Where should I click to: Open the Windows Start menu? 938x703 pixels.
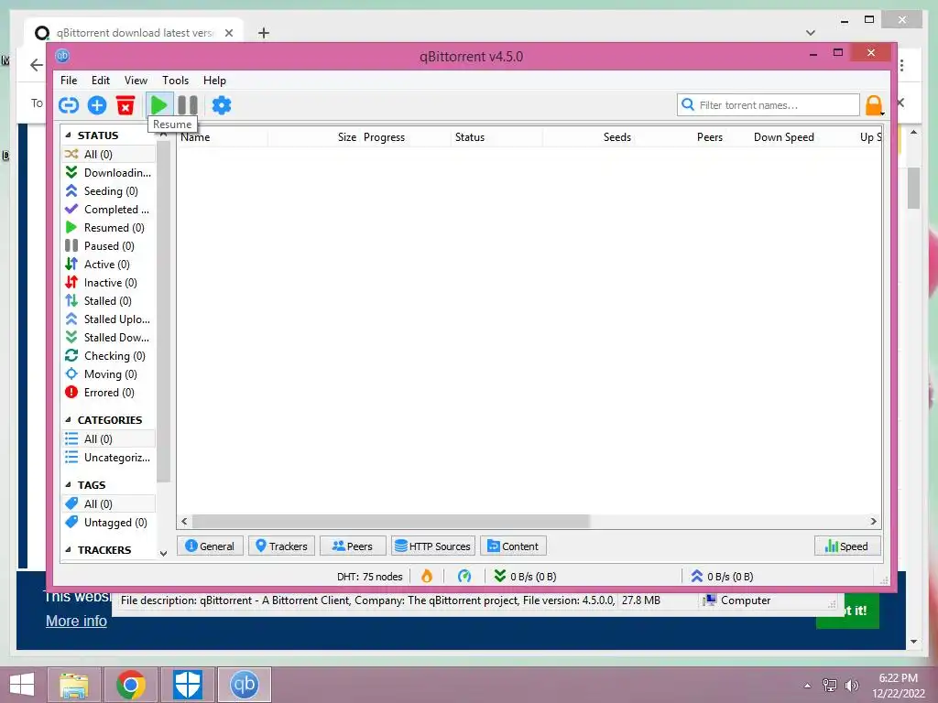click(22, 685)
